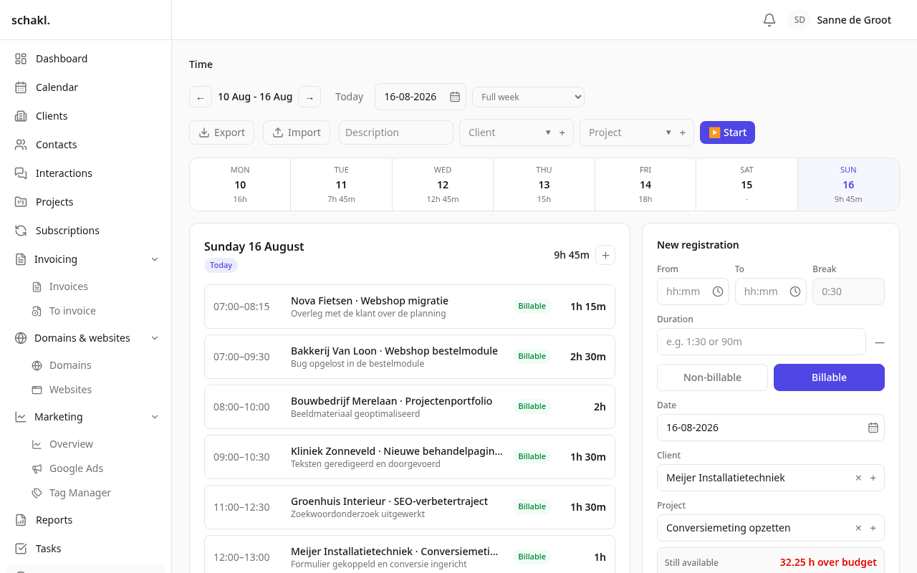917x573 pixels.
Task: Collapse the Invoicing section
Action: [155, 259]
